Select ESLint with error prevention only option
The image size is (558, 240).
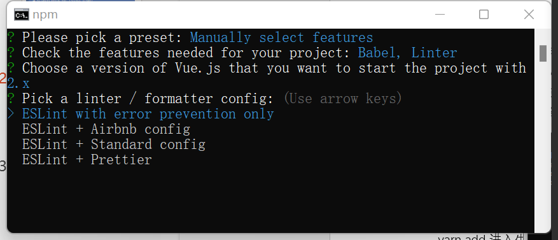click(x=148, y=114)
